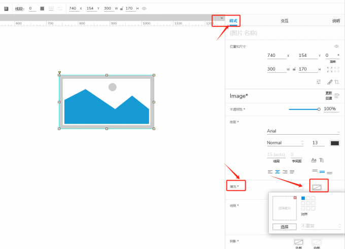Align text center horizontally
The image size is (345, 249).
pyautogui.click(x=278, y=172)
